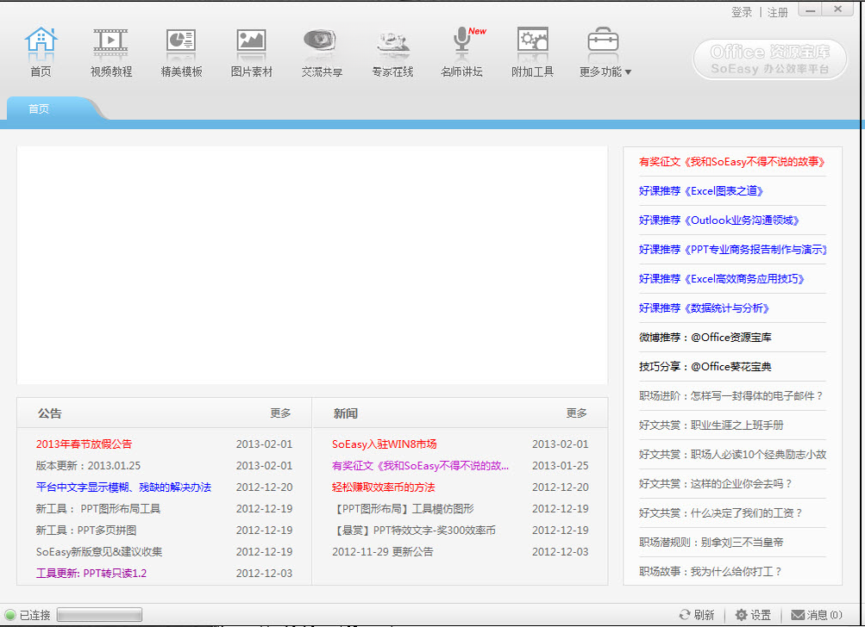
Task: Open 职场进阶：怎样写一封得体的电子邮件？
Action: (x=731, y=395)
